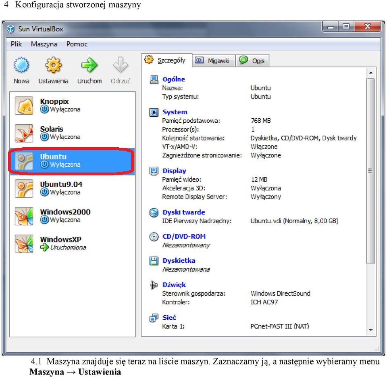Click the System section chip icon
The image size is (387, 377).
154,112
